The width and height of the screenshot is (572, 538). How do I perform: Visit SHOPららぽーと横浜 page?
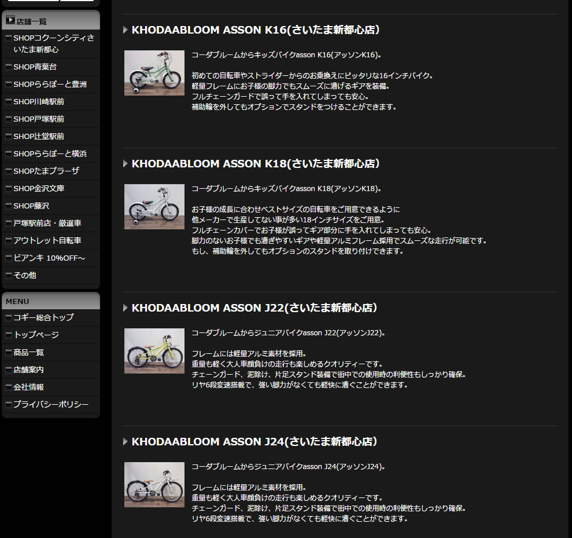51,154
